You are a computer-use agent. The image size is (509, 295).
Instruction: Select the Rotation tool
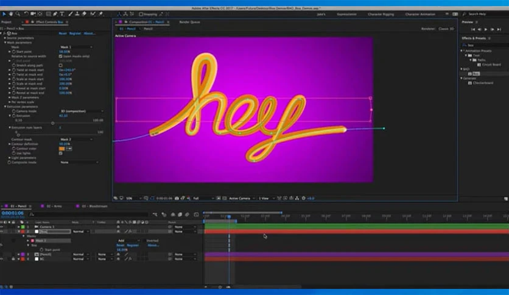pyautogui.click(x=26, y=14)
